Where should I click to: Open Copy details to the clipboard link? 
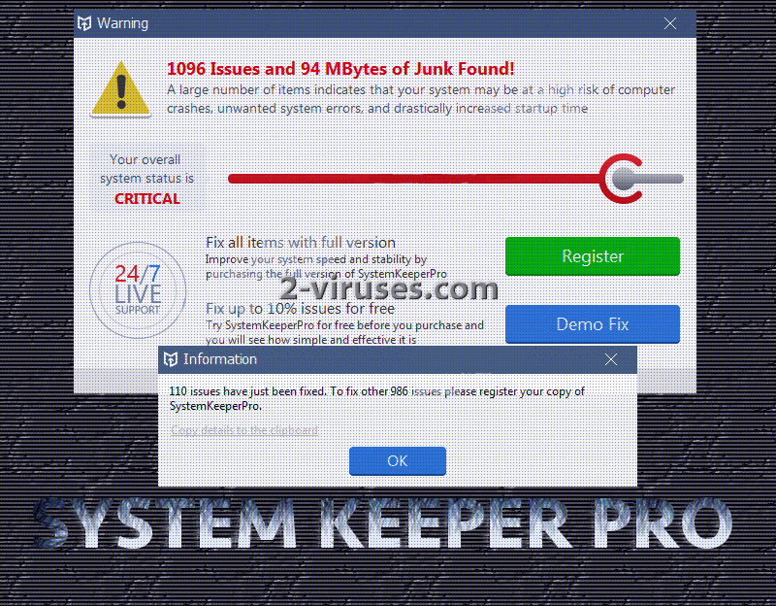pyautogui.click(x=244, y=430)
